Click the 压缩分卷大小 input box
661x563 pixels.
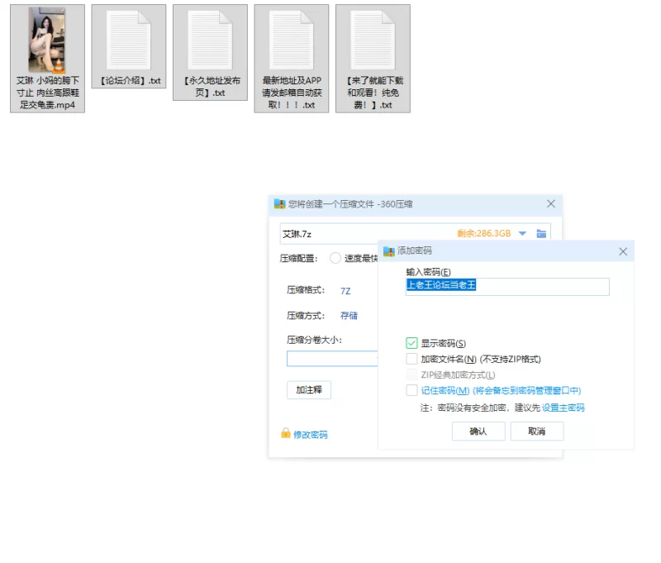coord(332,359)
